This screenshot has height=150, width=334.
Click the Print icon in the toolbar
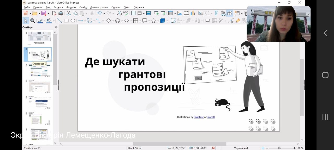click(61, 13)
